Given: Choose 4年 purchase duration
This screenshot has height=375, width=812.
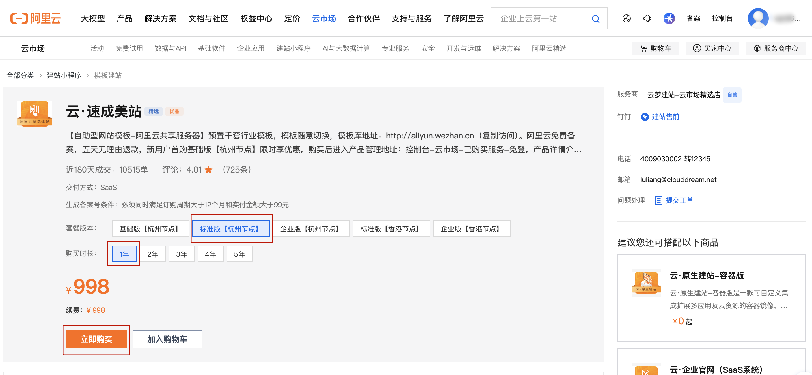Looking at the screenshot, I should pos(211,254).
